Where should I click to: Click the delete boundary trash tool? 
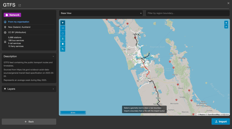click(63, 44)
